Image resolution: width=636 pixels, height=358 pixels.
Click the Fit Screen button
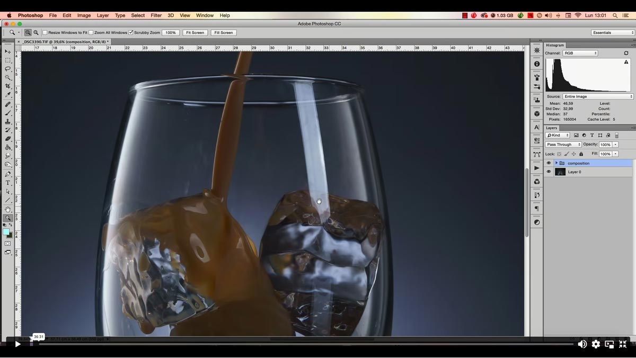coord(195,33)
